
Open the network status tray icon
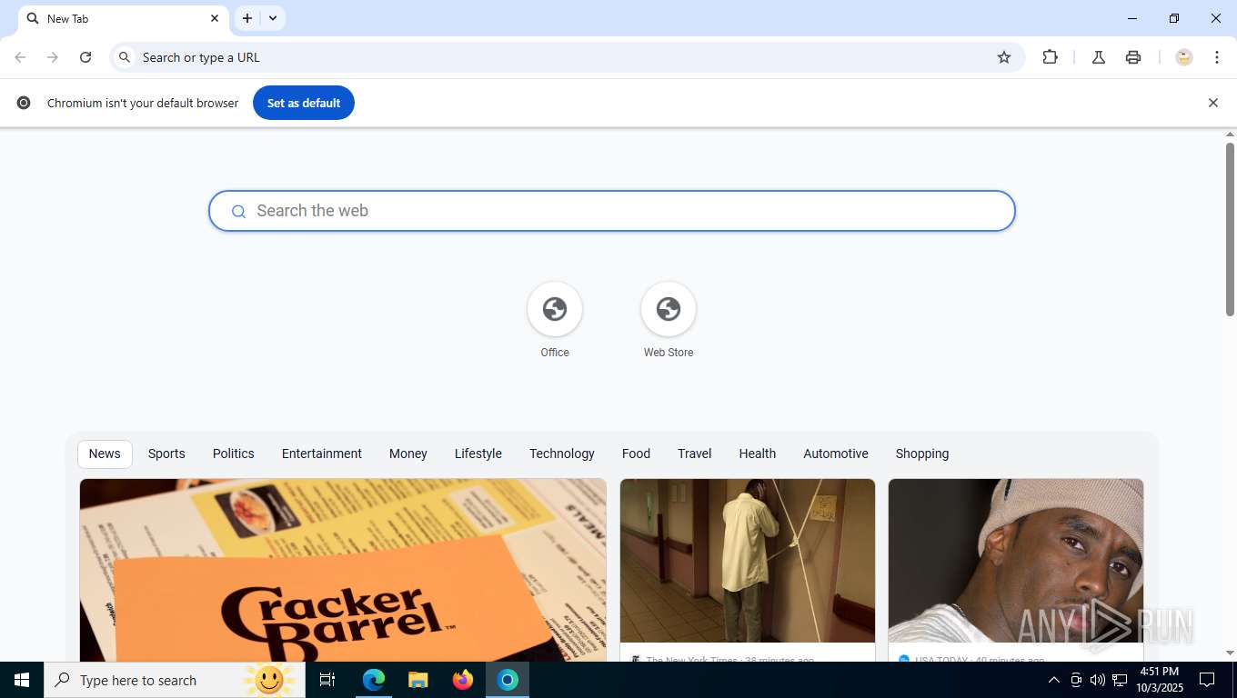click(1120, 680)
